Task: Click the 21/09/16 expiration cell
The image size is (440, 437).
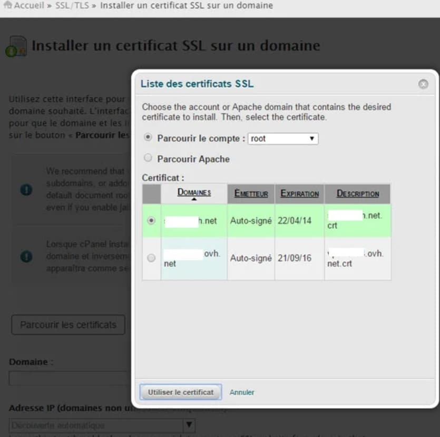Action: [299, 258]
